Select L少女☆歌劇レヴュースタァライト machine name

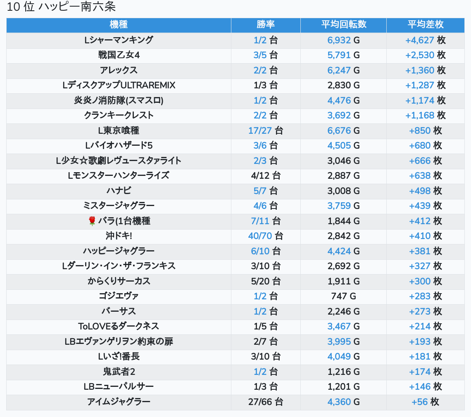119,161
